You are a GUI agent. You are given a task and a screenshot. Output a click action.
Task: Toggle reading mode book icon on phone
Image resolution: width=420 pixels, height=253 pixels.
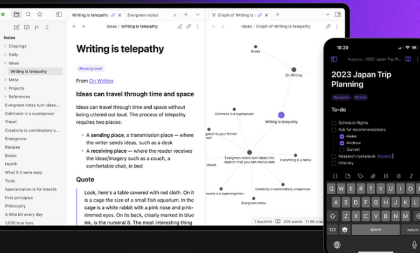point(408,59)
